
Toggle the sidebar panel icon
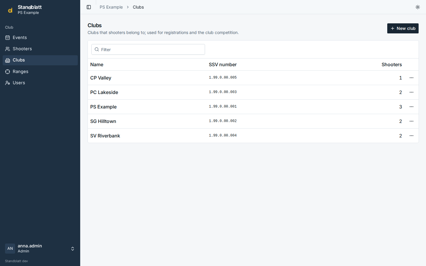pos(89,7)
